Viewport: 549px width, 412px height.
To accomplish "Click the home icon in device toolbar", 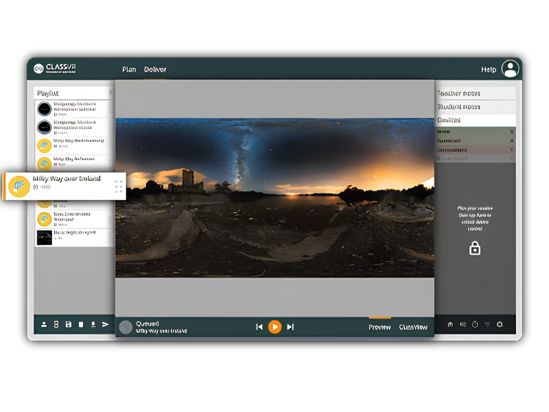I will (x=450, y=324).
